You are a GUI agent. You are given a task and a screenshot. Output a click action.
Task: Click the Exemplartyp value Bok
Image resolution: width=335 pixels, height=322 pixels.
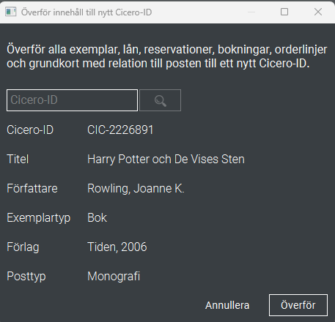[97, 218]
